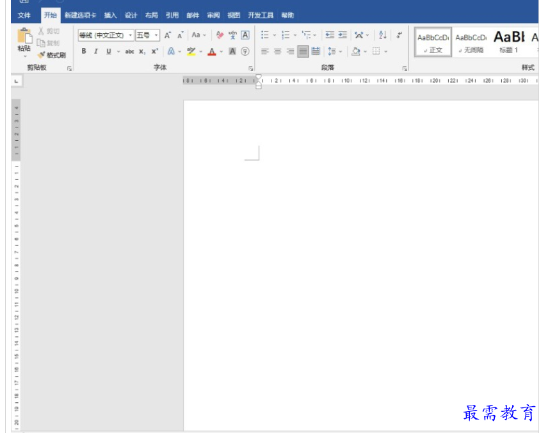Open the font dialog launcher in 字体 group

coord(251,69)
